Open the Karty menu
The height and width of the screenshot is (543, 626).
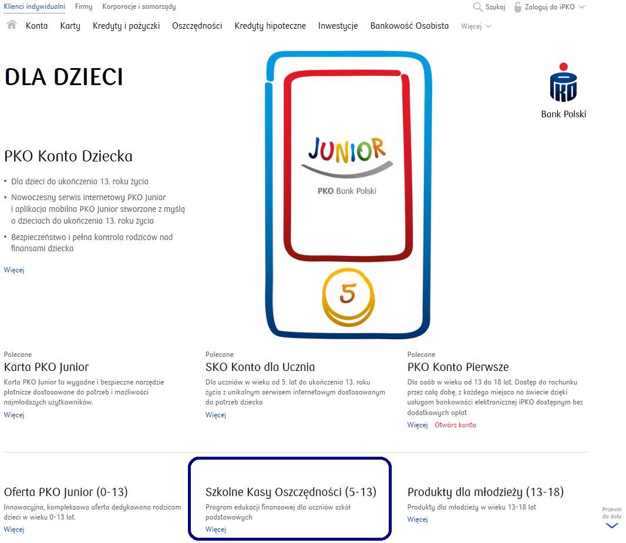pyautogui.click(x=70, y=26)
